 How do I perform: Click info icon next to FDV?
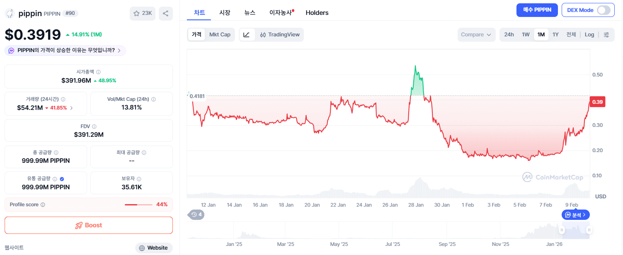(x=94, y=126)
